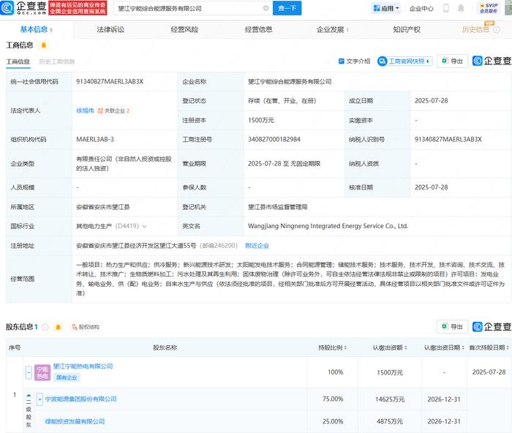Viewport: 512px width, 433px height.
Task: Export shareholder info with 导出 button
Action: click(x=452, y=326)
